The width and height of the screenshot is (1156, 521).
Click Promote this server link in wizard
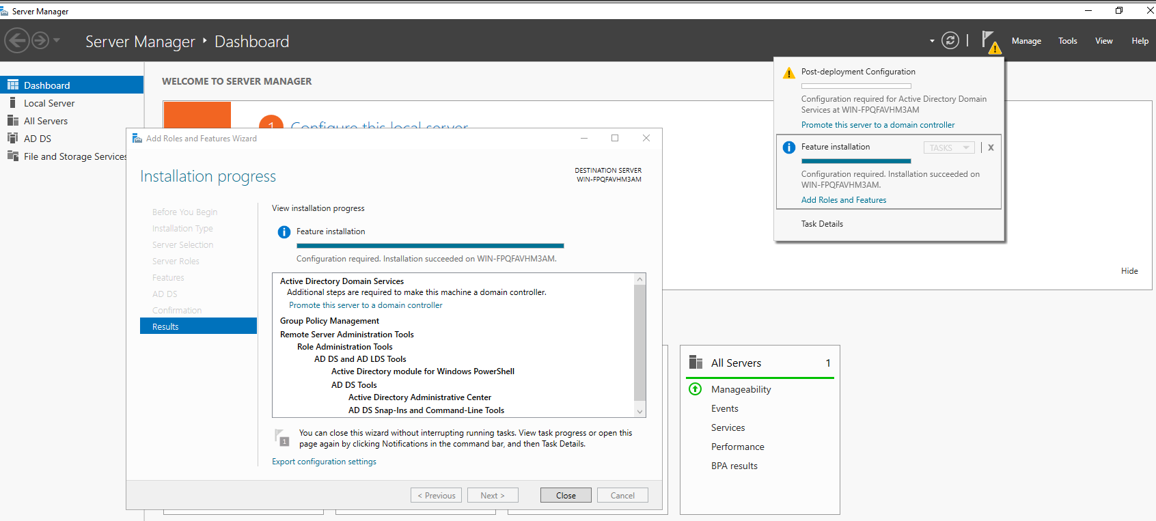[366, 305]
